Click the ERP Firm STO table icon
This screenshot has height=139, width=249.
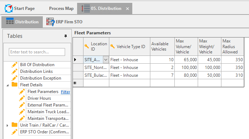click(50, 22)
